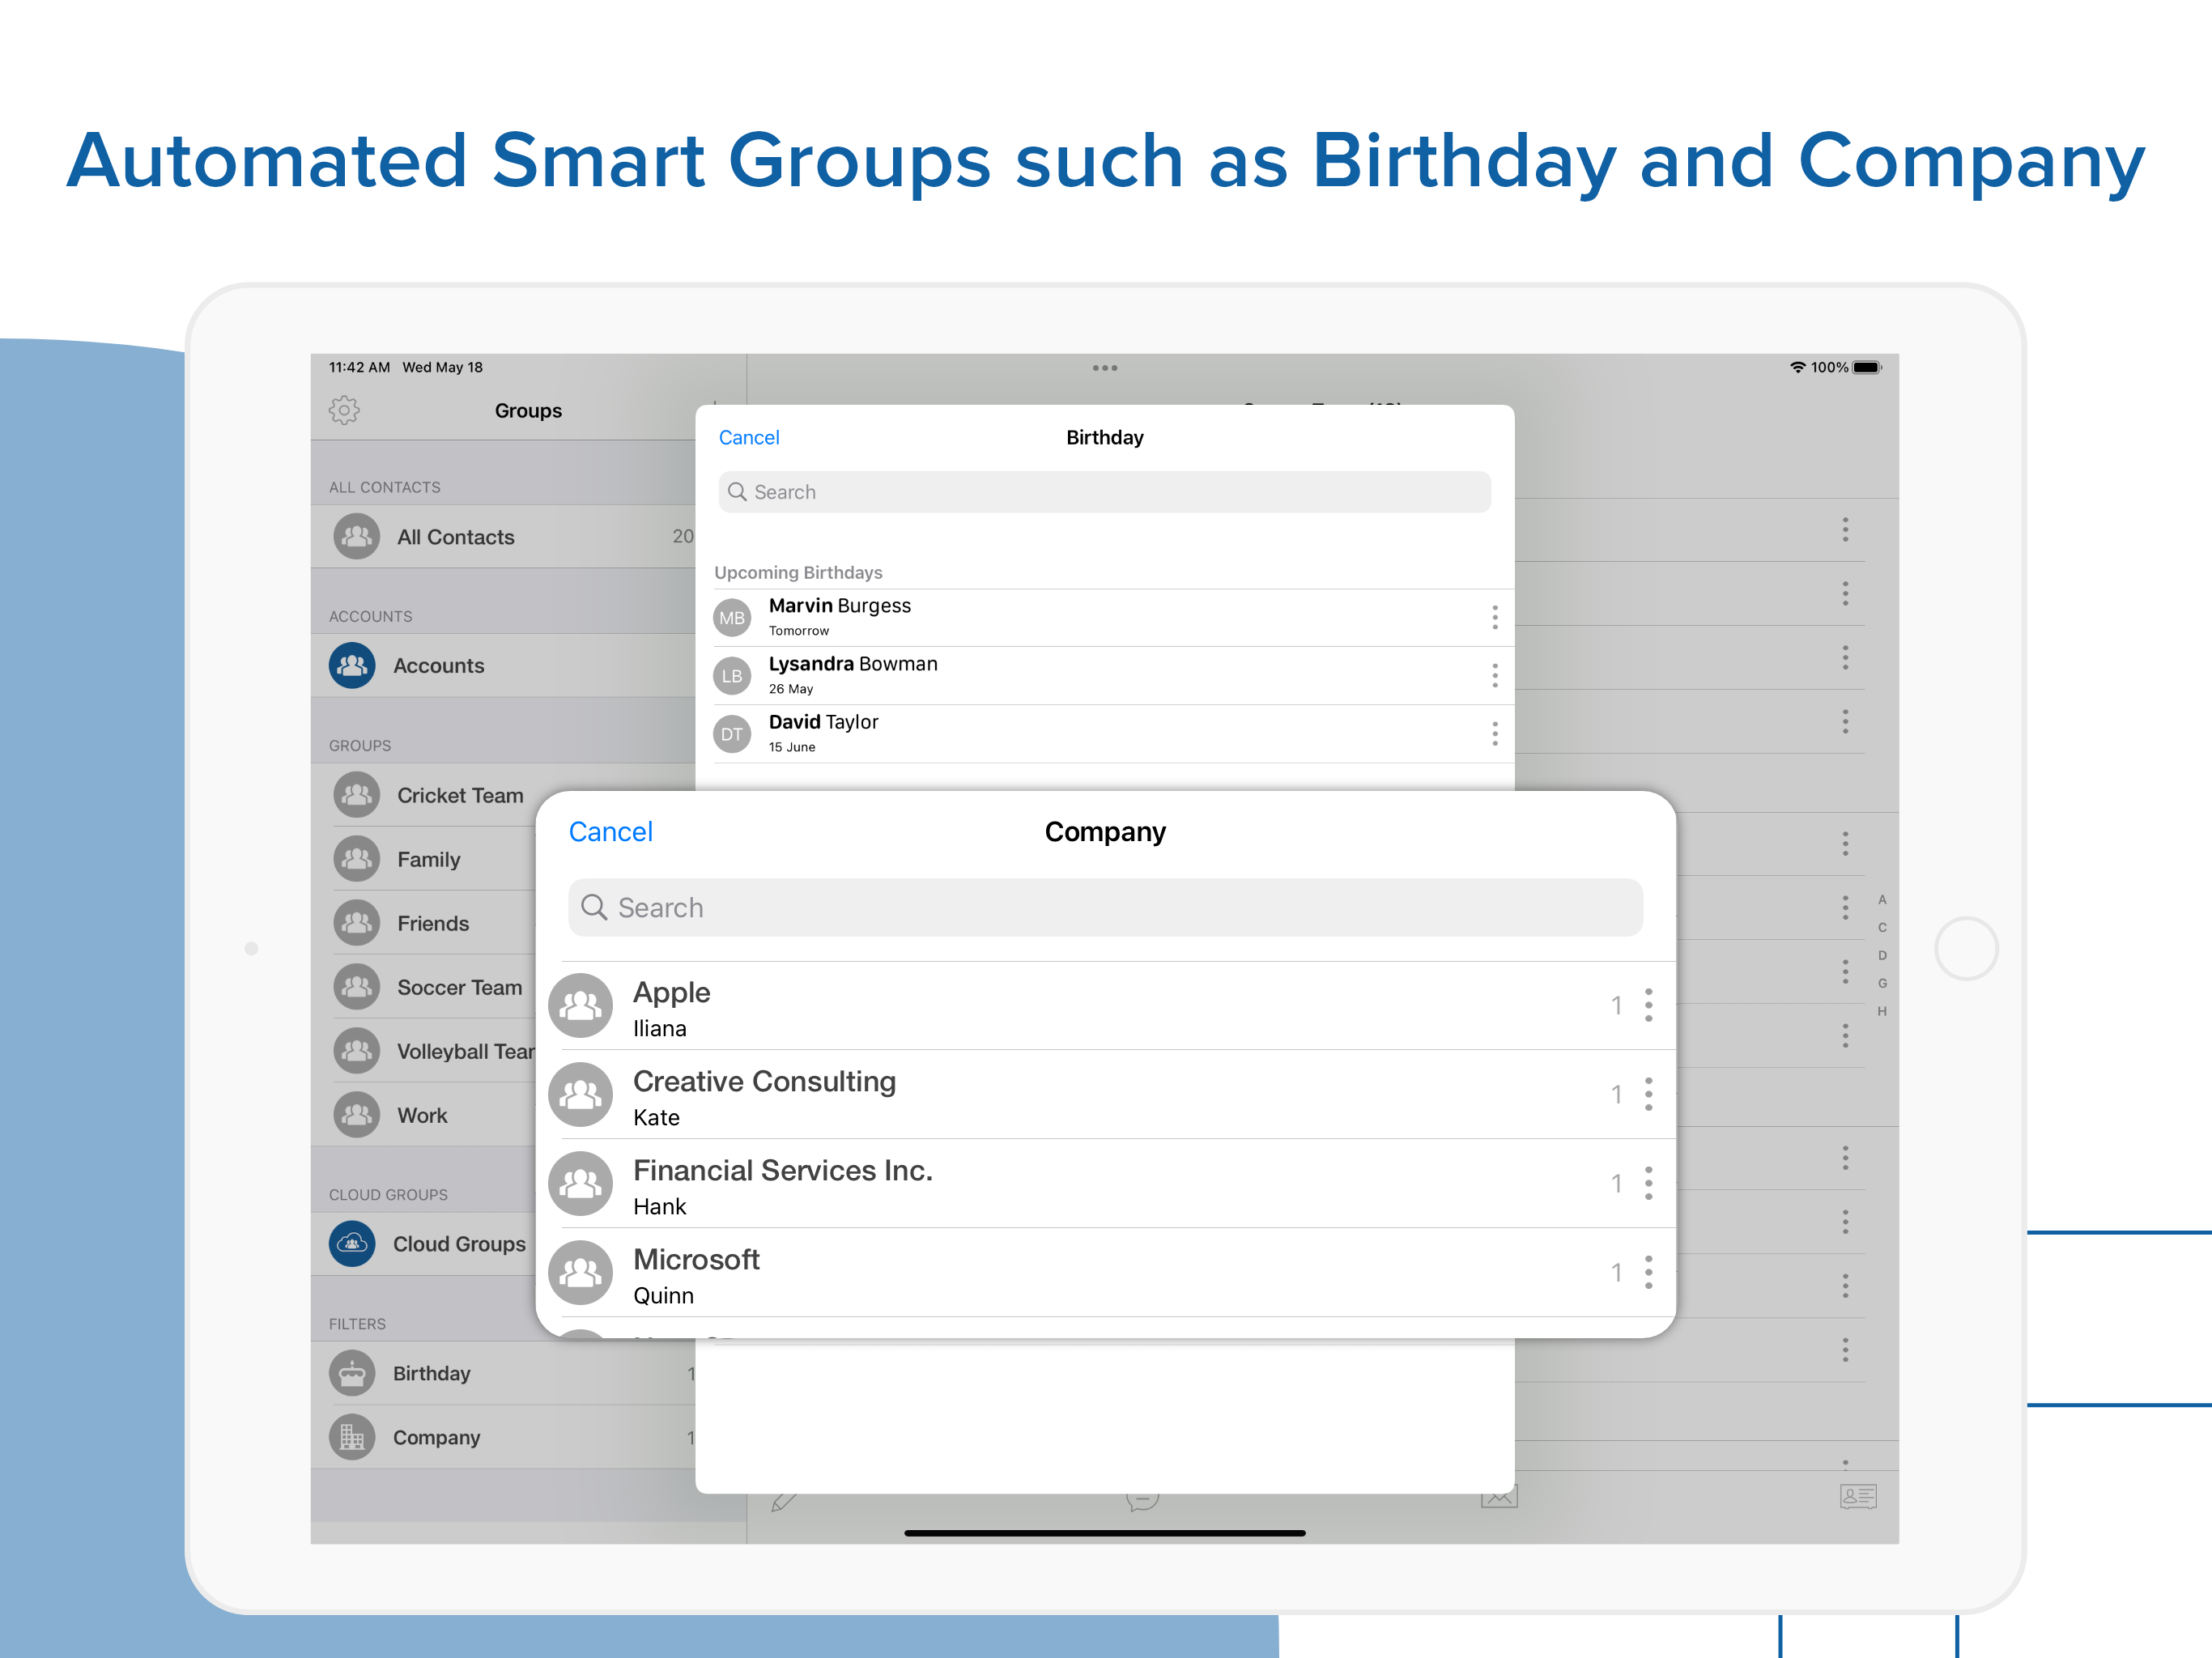Expand options menu for Creative Consulting
This screenshot has width=2212, height=1658.
point(1648,1094)
